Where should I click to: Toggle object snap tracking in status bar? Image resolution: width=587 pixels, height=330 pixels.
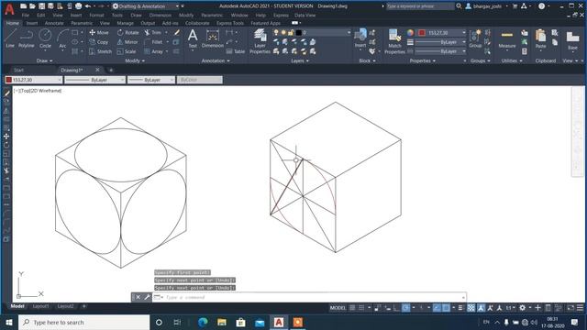[437, 308]
